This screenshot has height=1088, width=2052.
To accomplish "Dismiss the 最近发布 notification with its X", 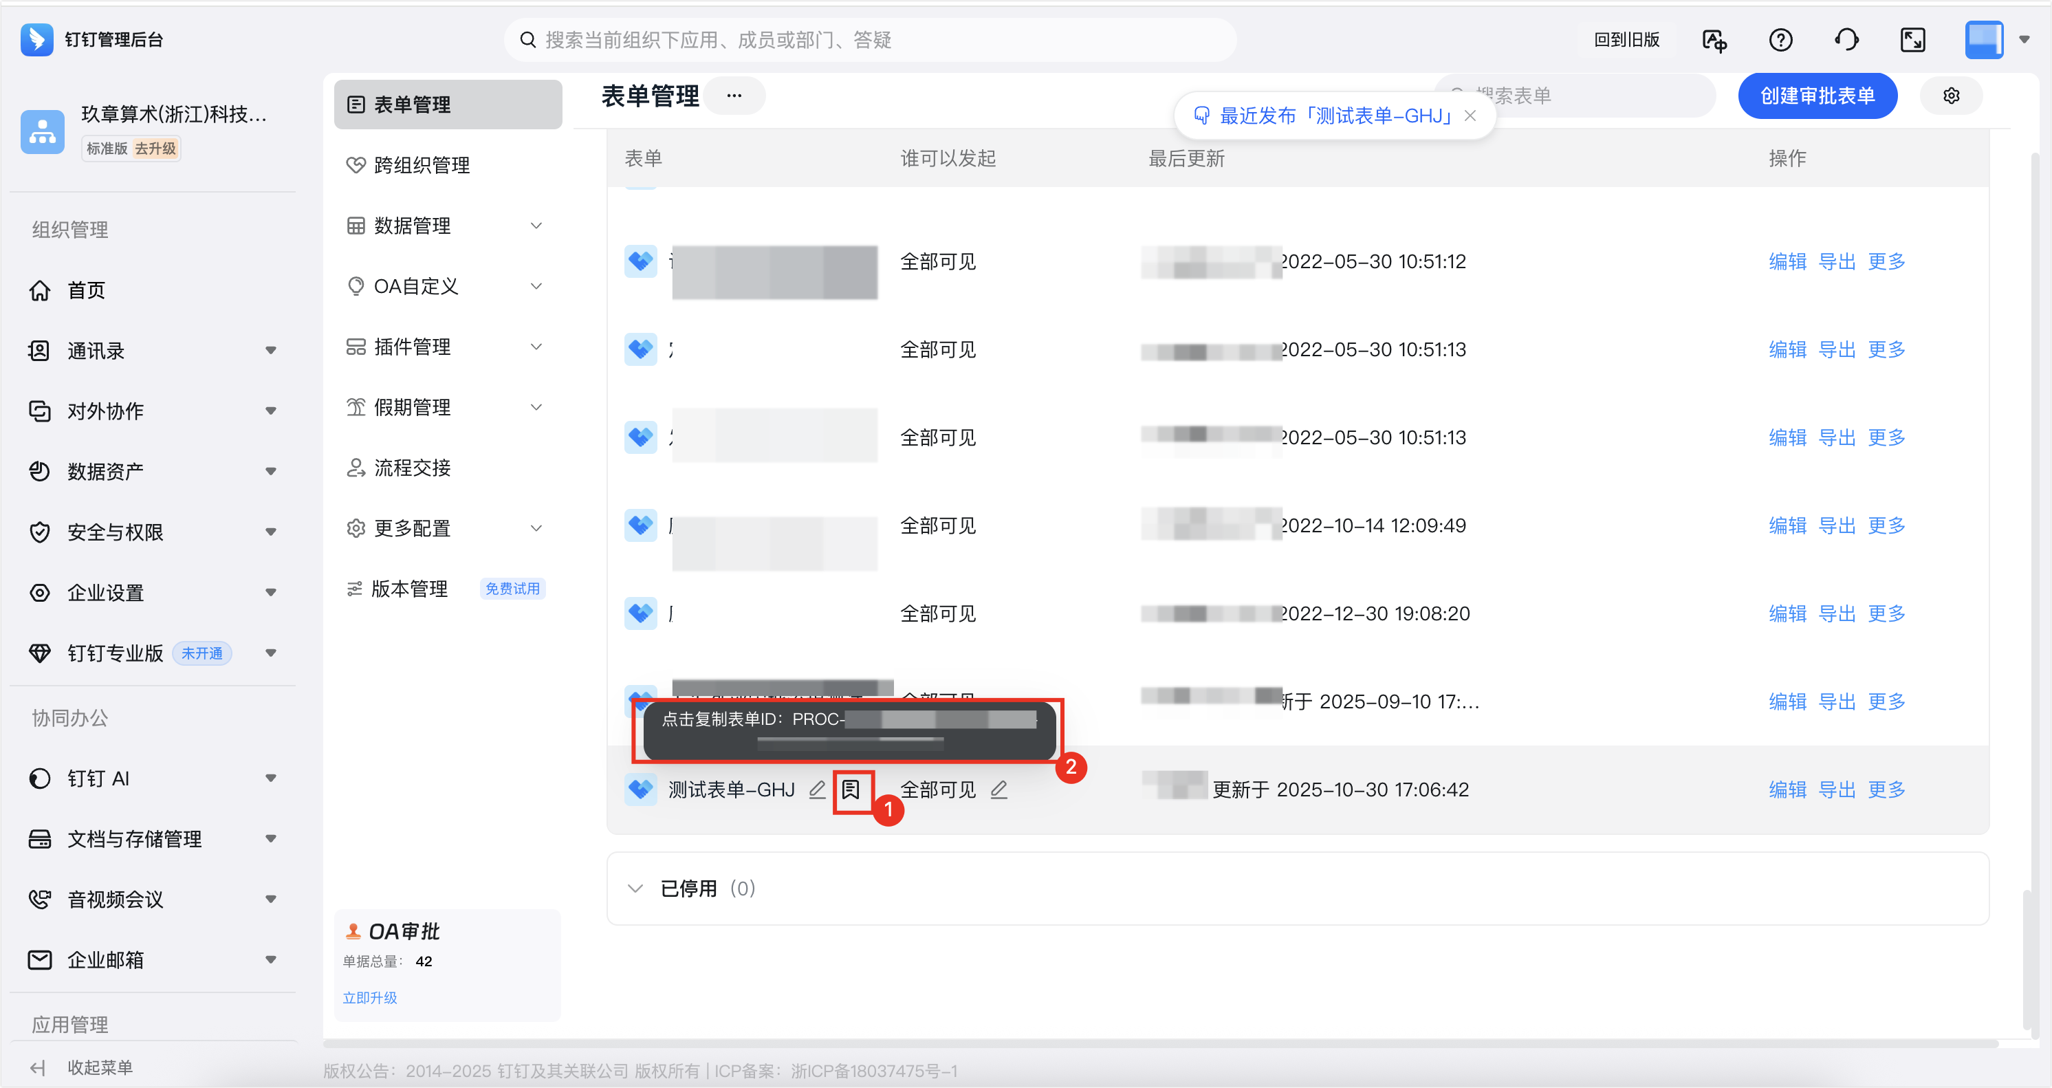I will [1470, 116].
